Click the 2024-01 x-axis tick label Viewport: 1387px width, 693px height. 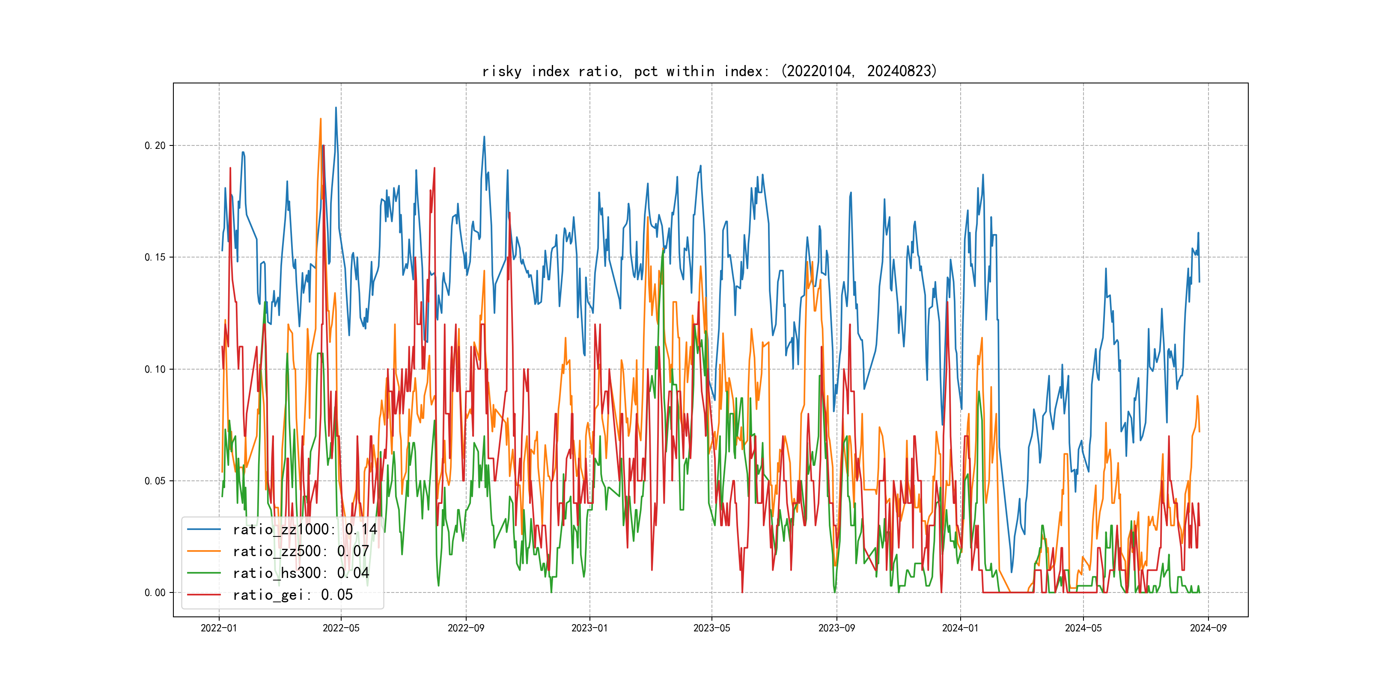[x=960, y=628]
